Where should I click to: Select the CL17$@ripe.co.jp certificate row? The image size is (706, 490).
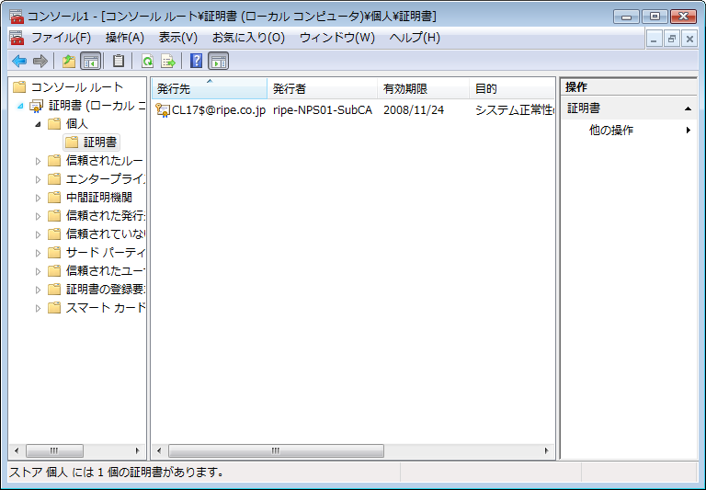point(353,110)
